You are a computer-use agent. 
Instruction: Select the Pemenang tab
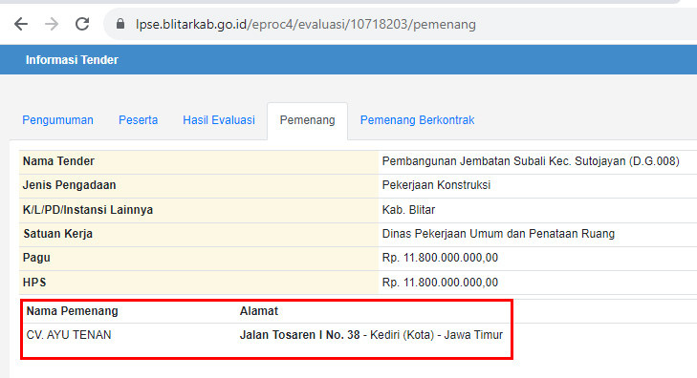(x=307, y=120)
